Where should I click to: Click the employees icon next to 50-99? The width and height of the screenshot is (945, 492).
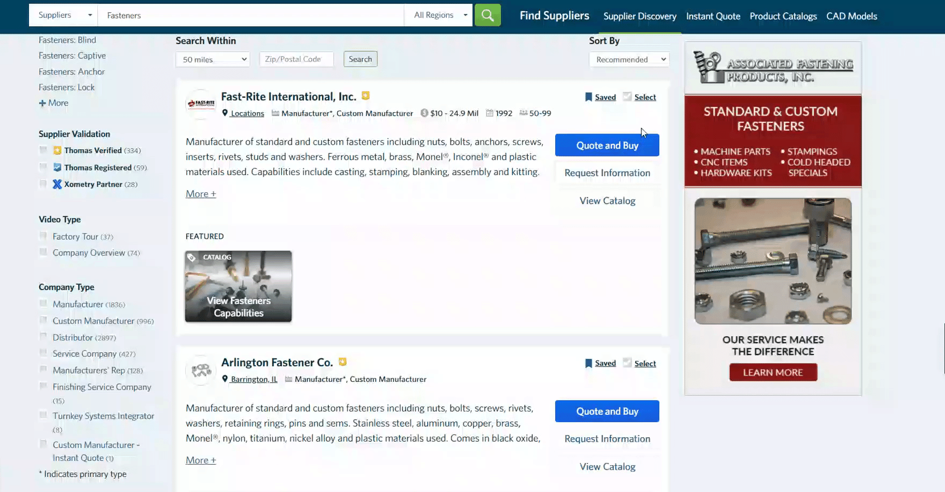tap(523, 113)
